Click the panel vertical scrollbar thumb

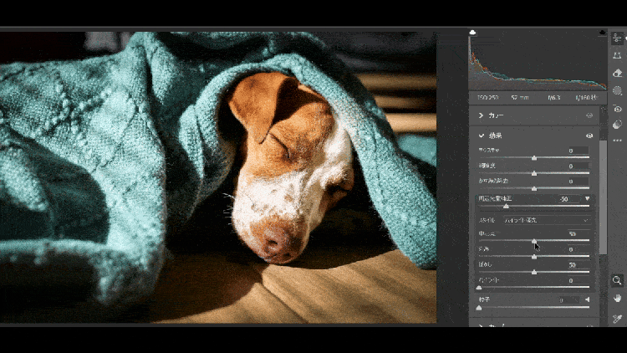click(603, 197)
